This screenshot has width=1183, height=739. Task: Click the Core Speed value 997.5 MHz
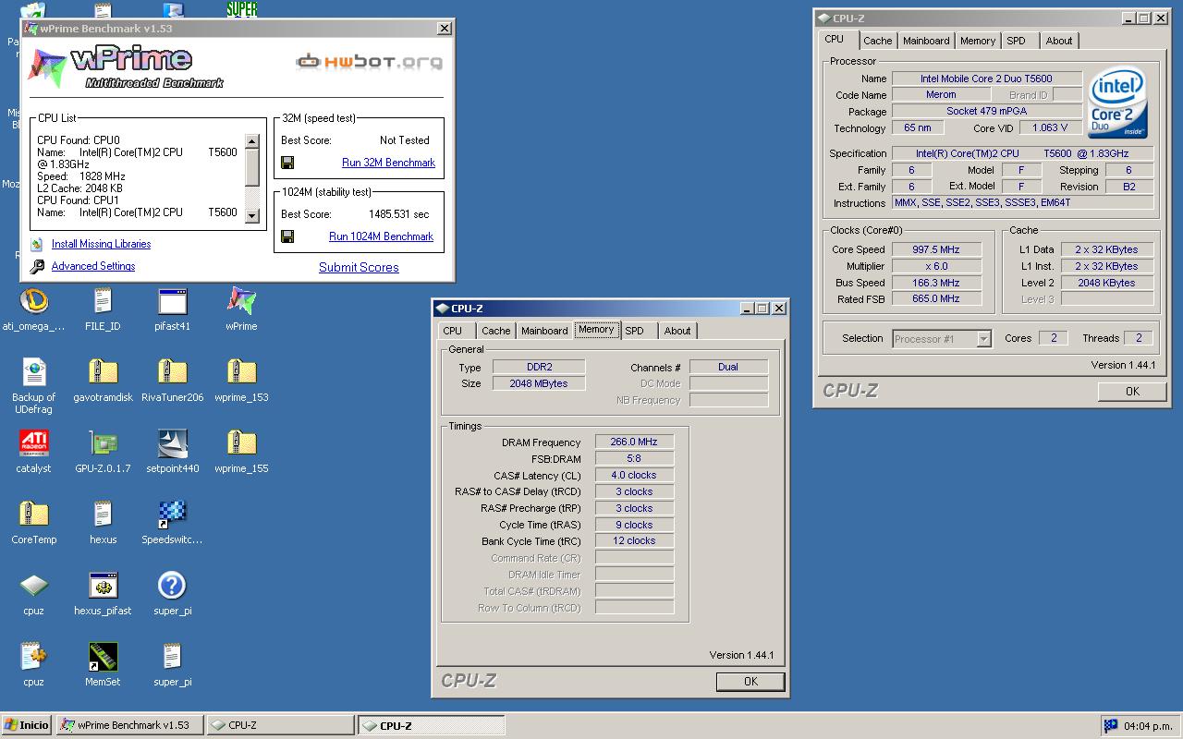(x=936, y=249)
